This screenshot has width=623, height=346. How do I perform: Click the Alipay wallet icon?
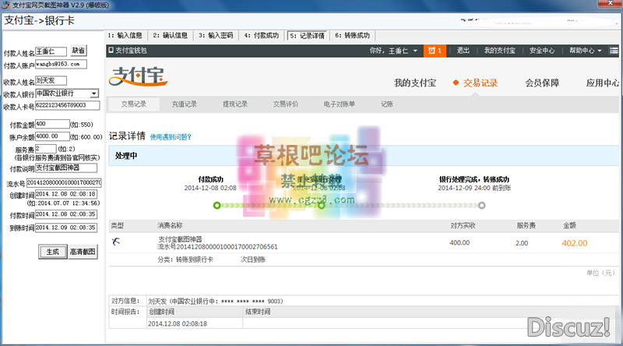click(111, 50)
